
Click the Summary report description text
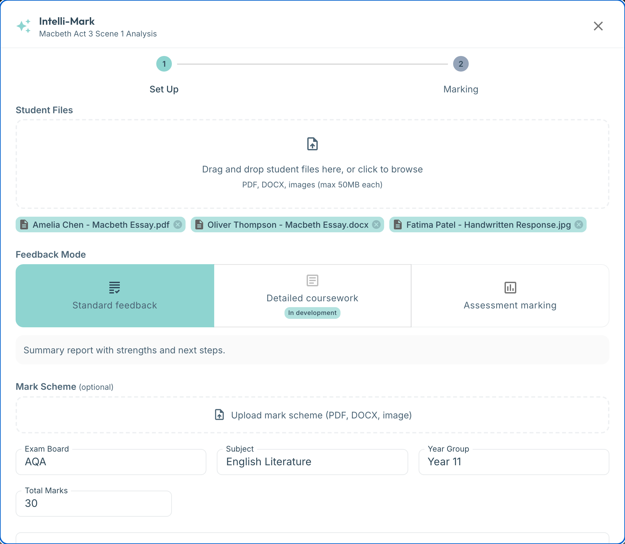pos(124,350)
